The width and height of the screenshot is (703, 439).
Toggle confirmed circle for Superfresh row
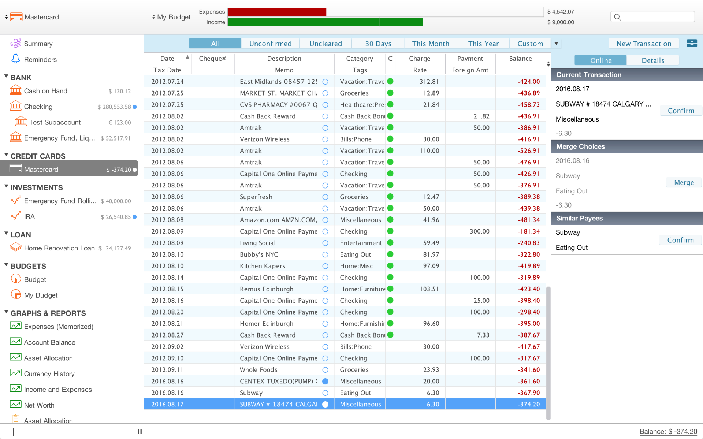pyautogui.click(x=325, y=197)
